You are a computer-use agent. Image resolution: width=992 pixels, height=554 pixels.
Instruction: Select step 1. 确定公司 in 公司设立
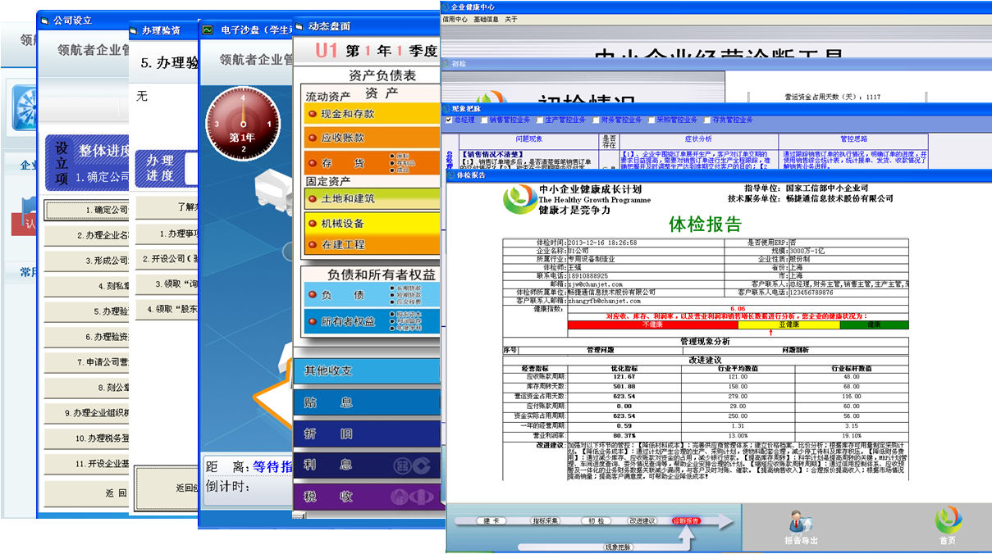87,211
